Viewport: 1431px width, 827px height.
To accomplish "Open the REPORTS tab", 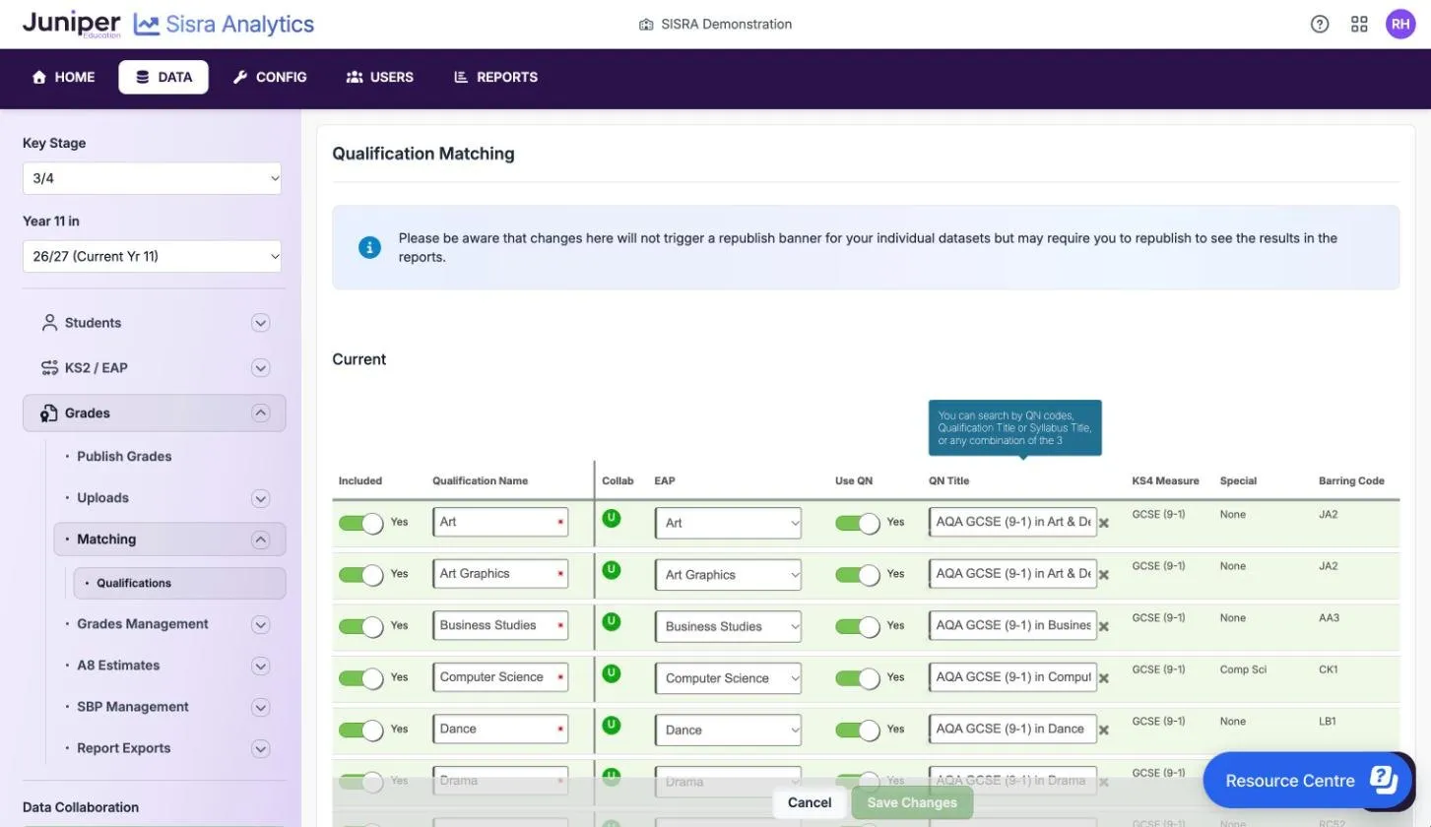I will pyautogui.click(x=495, y=77).
